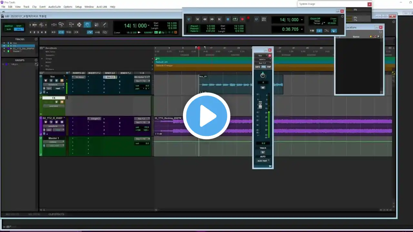The width and height of the screenshot is (413, 232).
Task: Click Fast Forward in Transport window
Action: point(212,19)
